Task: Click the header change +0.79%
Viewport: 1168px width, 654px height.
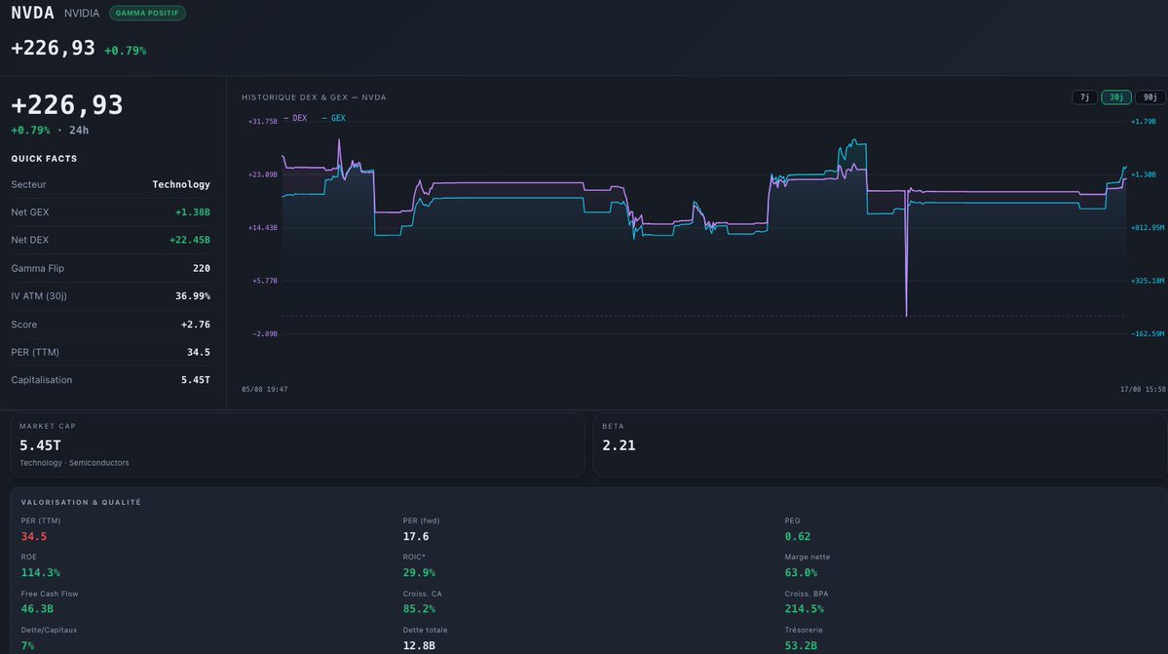Action: [x=125, y=51]
